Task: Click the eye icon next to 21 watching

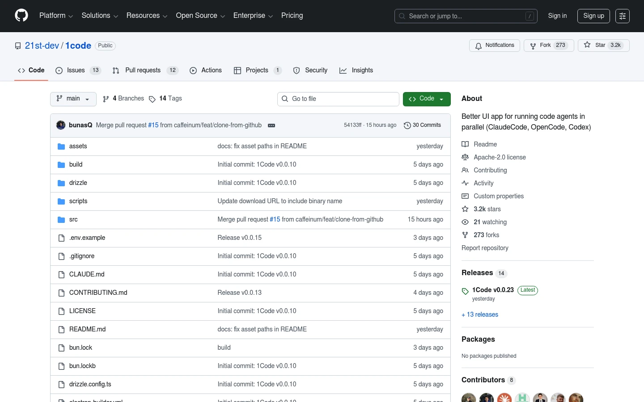Action: click(465, 222)
